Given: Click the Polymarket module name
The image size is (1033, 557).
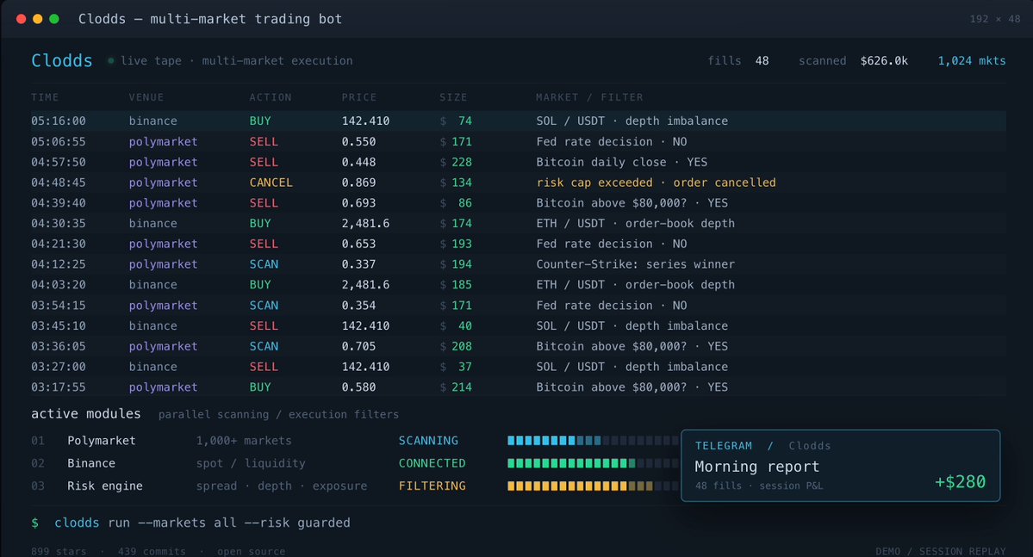Looking at the screenshot, I should tap(102, 441).
